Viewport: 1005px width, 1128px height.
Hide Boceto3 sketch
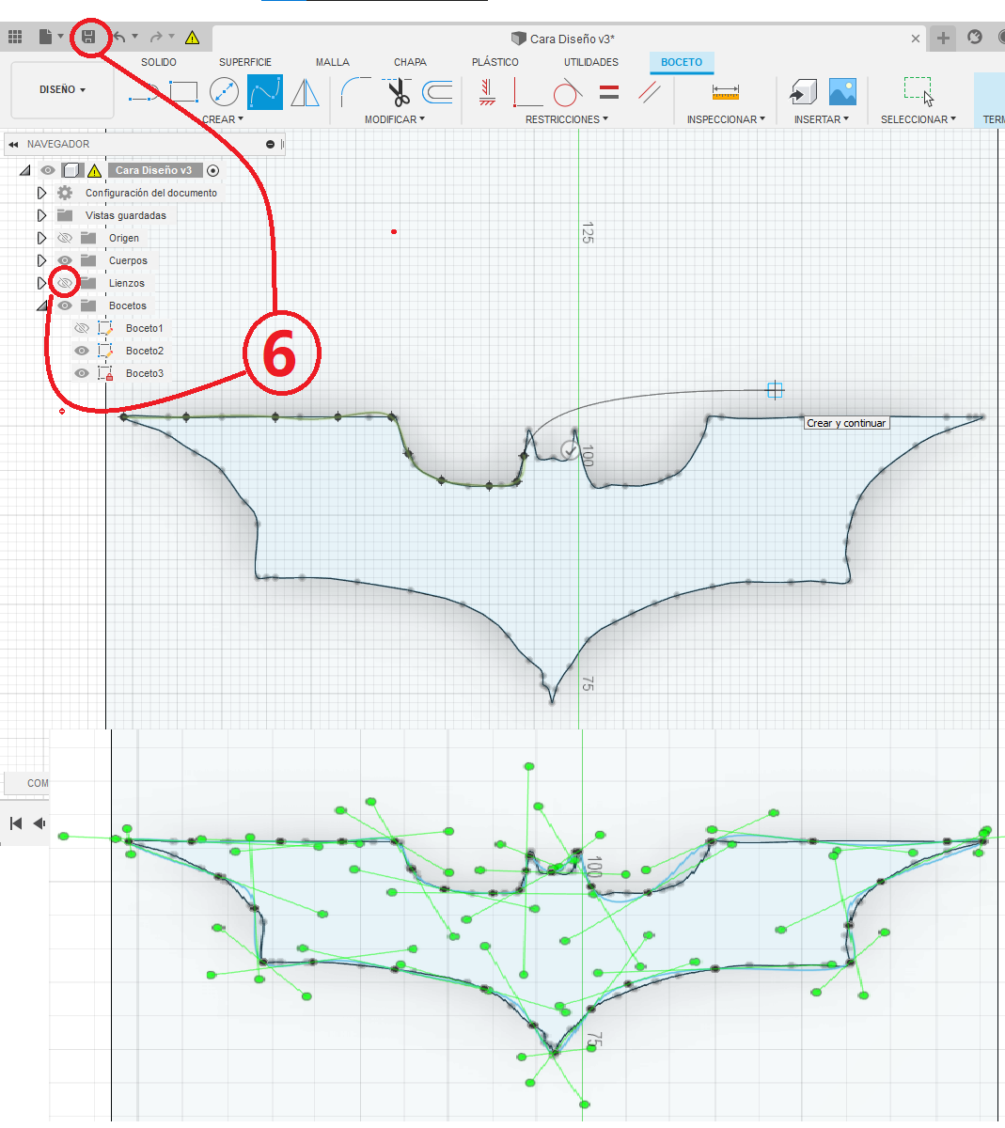click(82, 373)
